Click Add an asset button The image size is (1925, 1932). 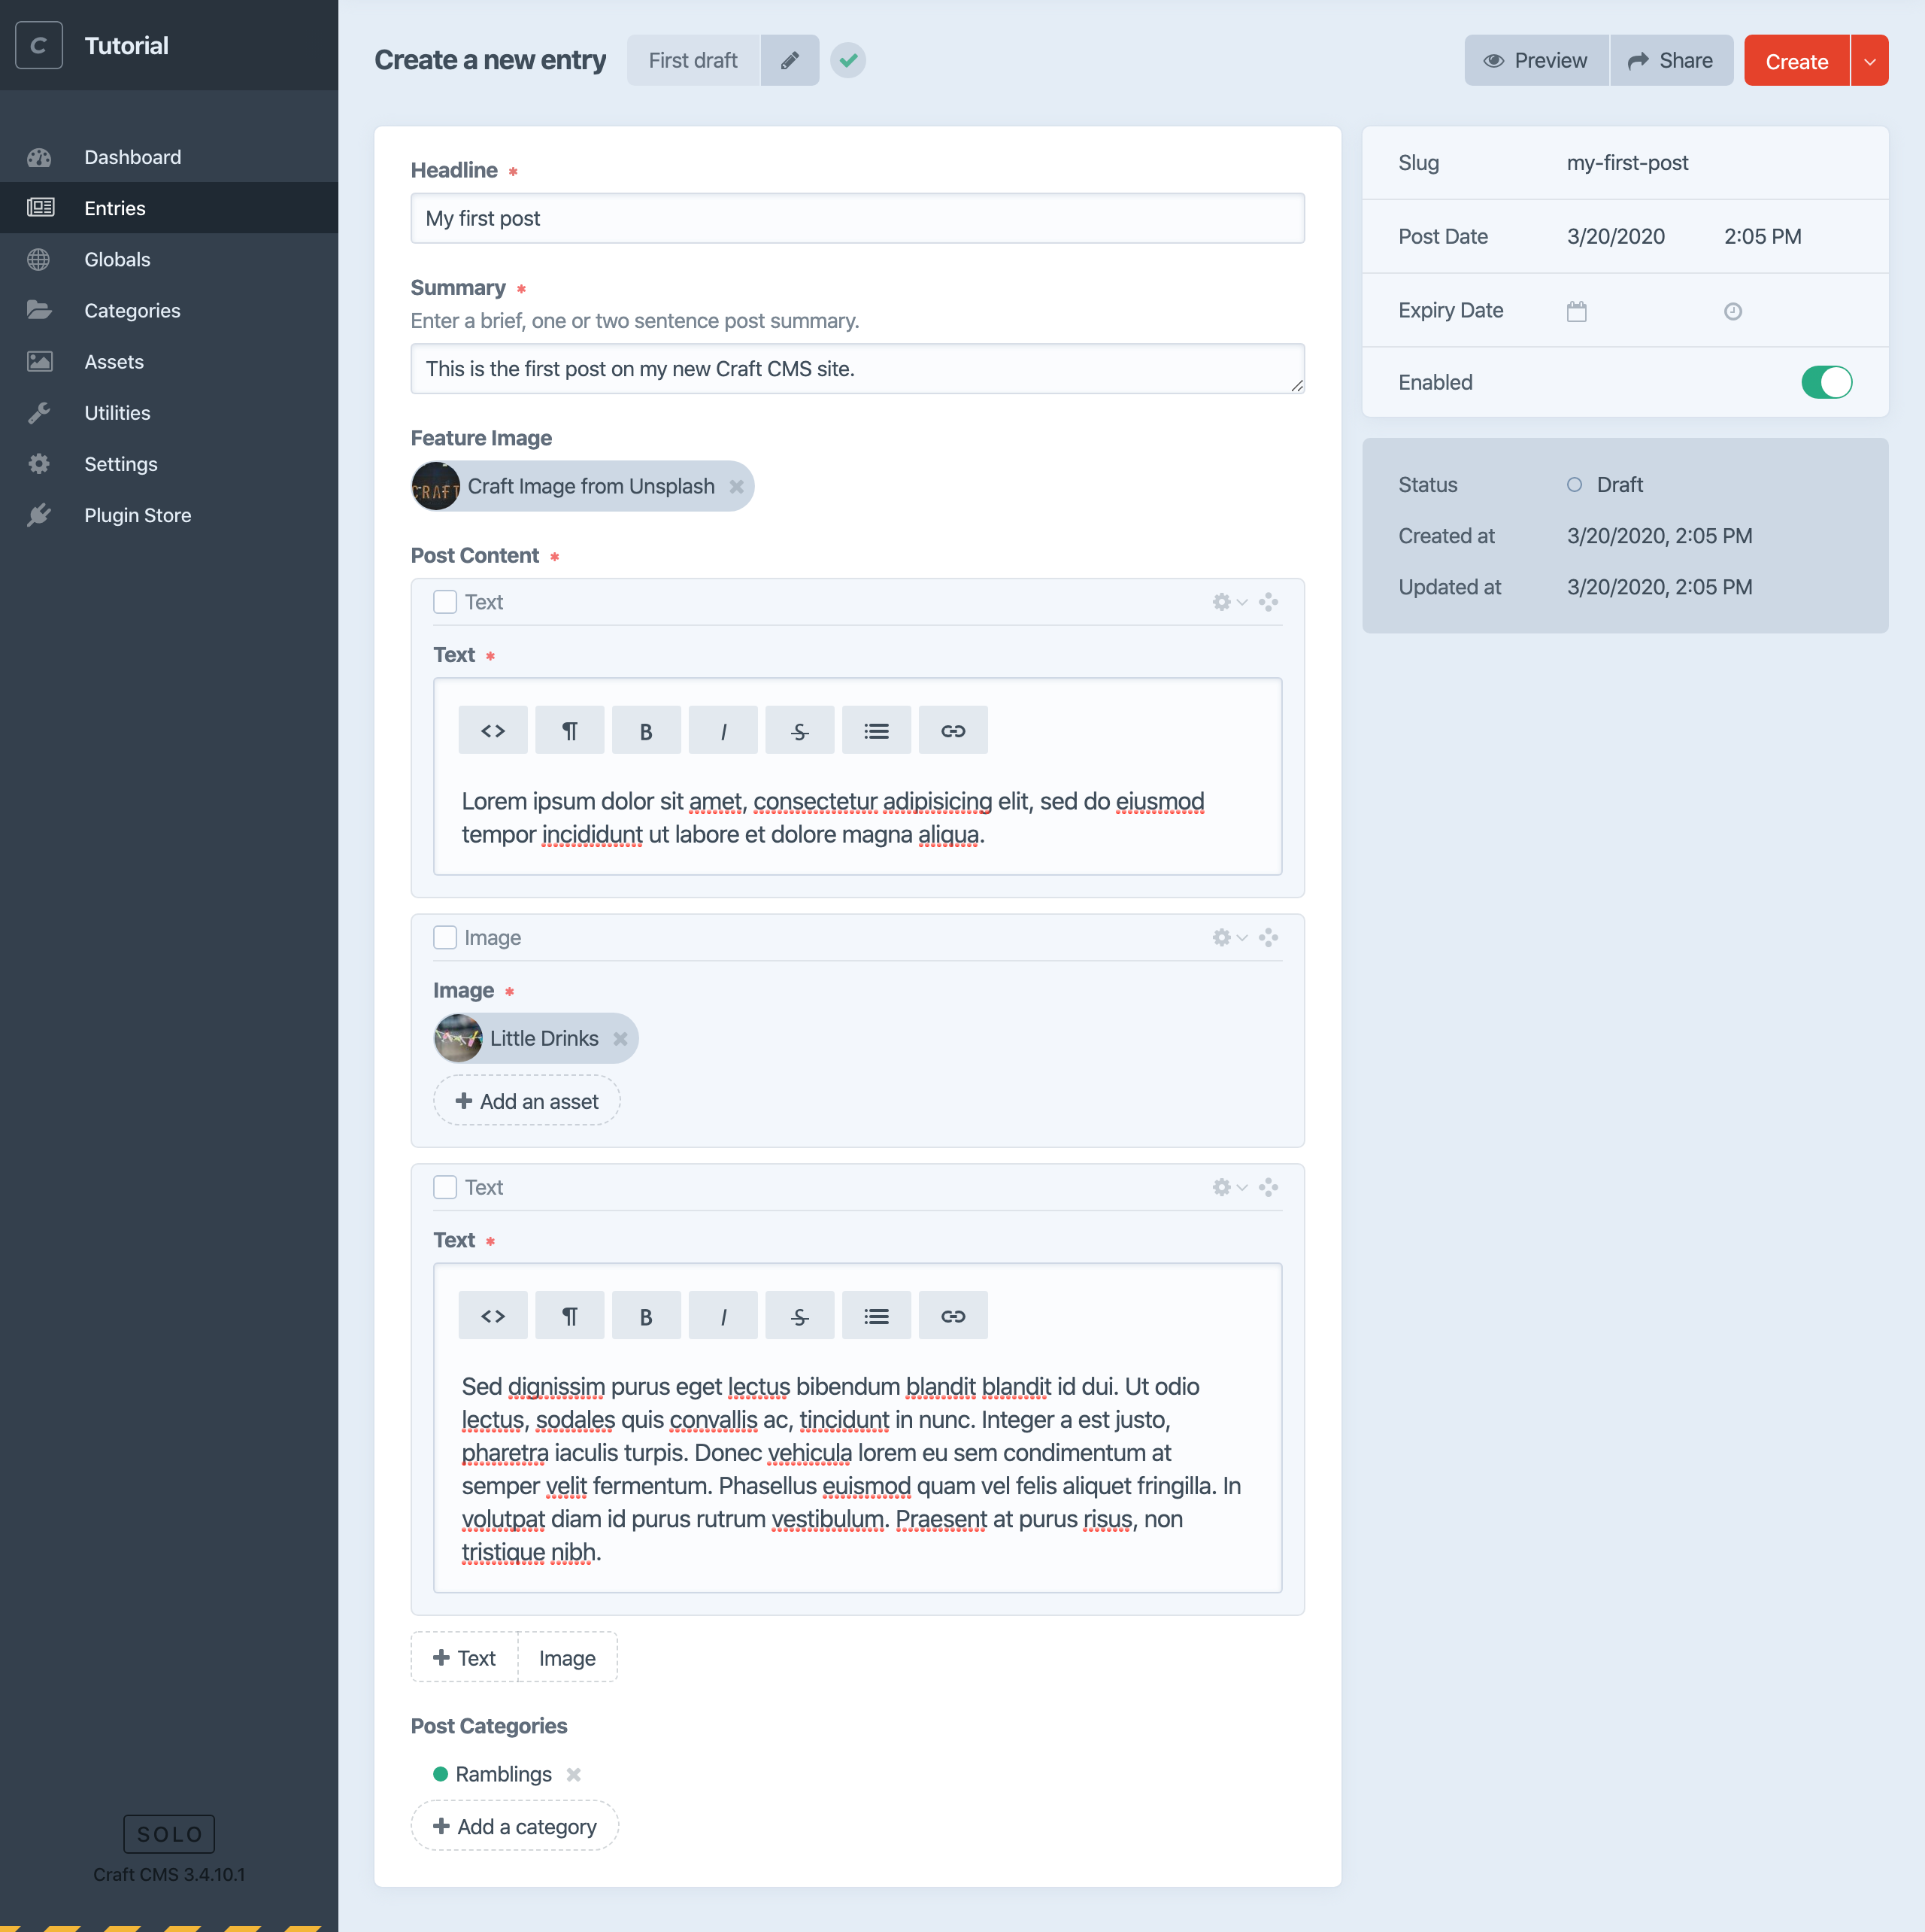526,1101
